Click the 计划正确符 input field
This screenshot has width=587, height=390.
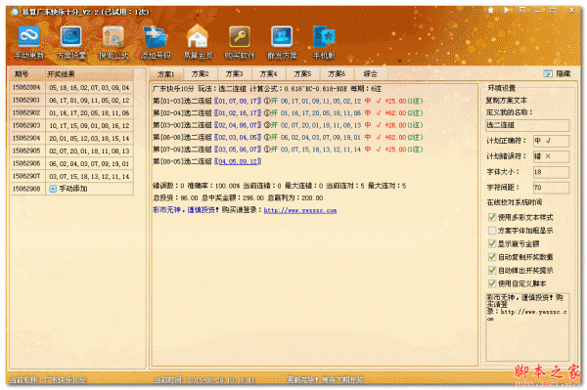pyautogui.click(x=551, y=141)
